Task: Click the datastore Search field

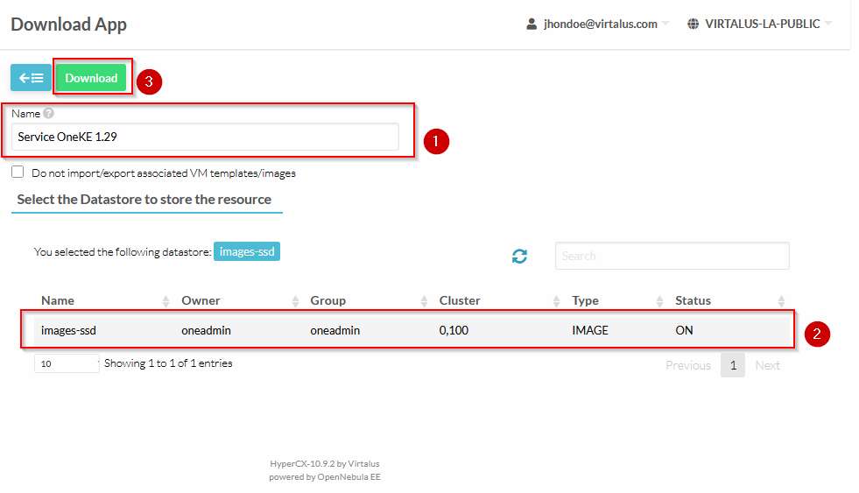Action: [x=672, y=256]
